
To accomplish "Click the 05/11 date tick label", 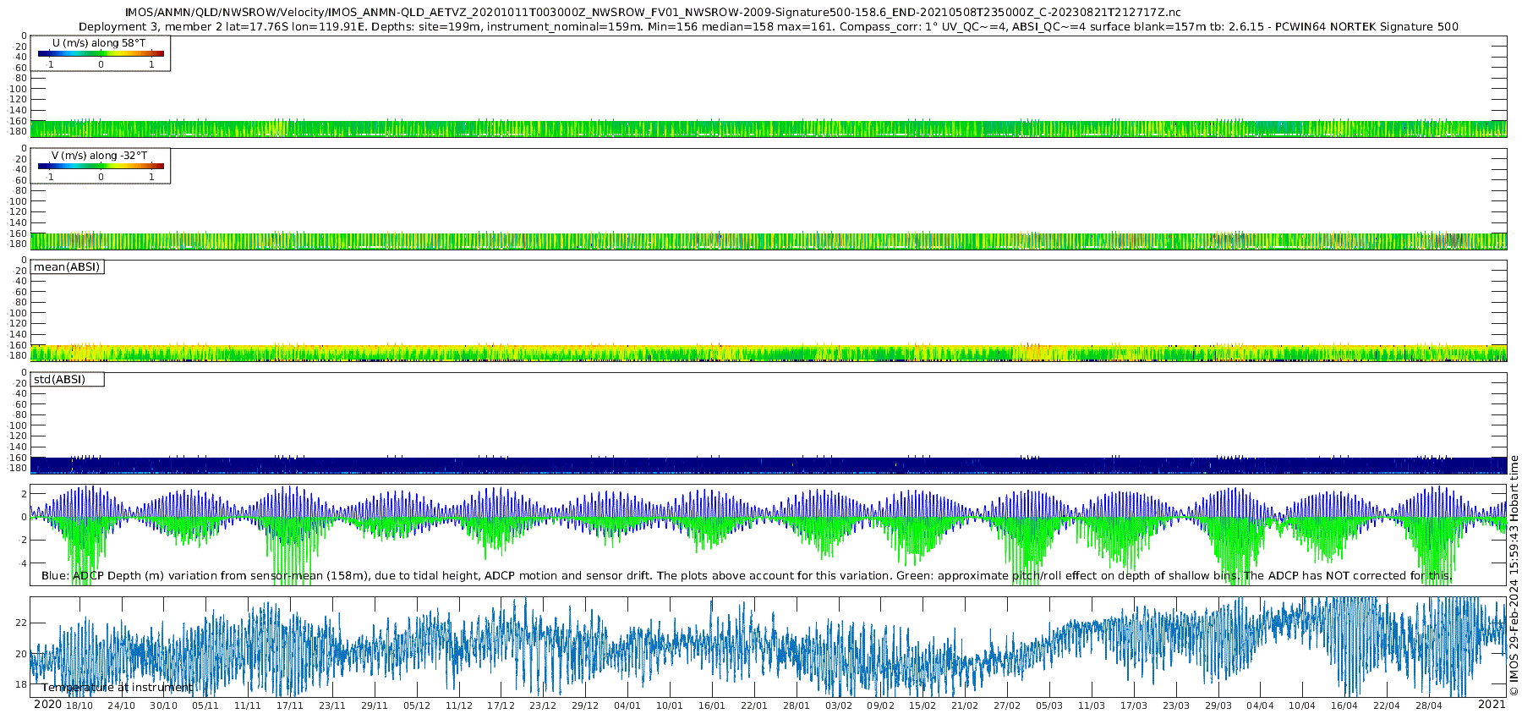I will tap(205, 705).
